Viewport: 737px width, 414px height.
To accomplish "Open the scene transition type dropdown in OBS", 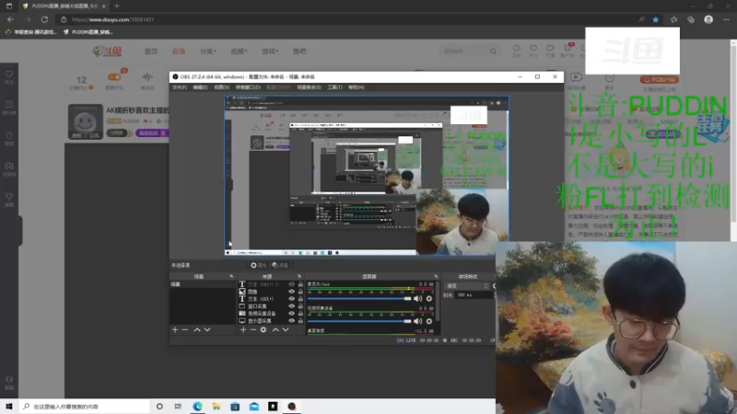I will click(x=468, y=286).
